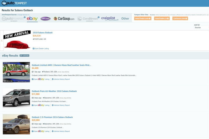209x139 pixels.
Task: Open AutoTrader.com comparison button
Action: click(143, 19)
